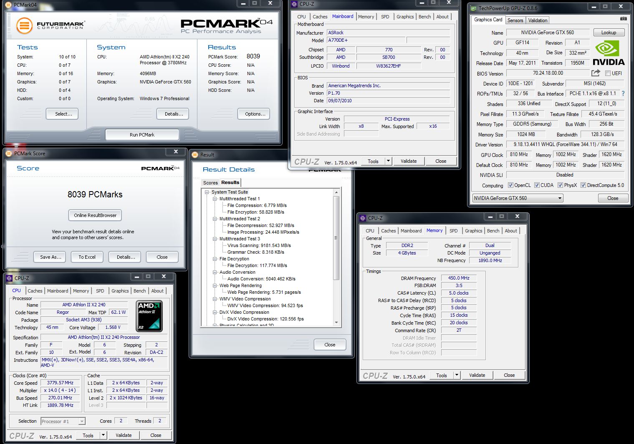Screen dimensions: 634x444
Task: Click the To Excel button
Action: [87, 257]
